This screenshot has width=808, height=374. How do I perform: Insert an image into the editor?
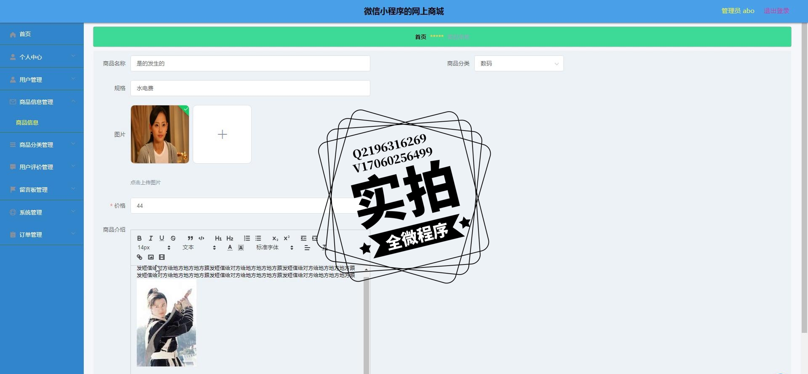tap(151, 257)
